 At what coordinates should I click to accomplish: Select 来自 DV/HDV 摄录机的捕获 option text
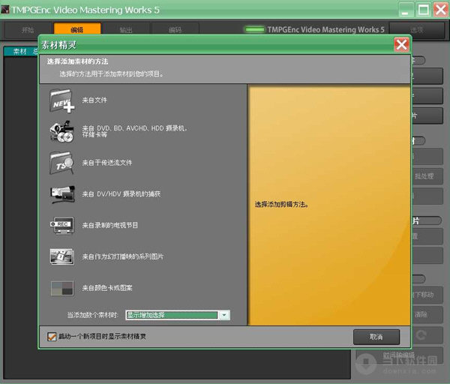coord(121,194)
